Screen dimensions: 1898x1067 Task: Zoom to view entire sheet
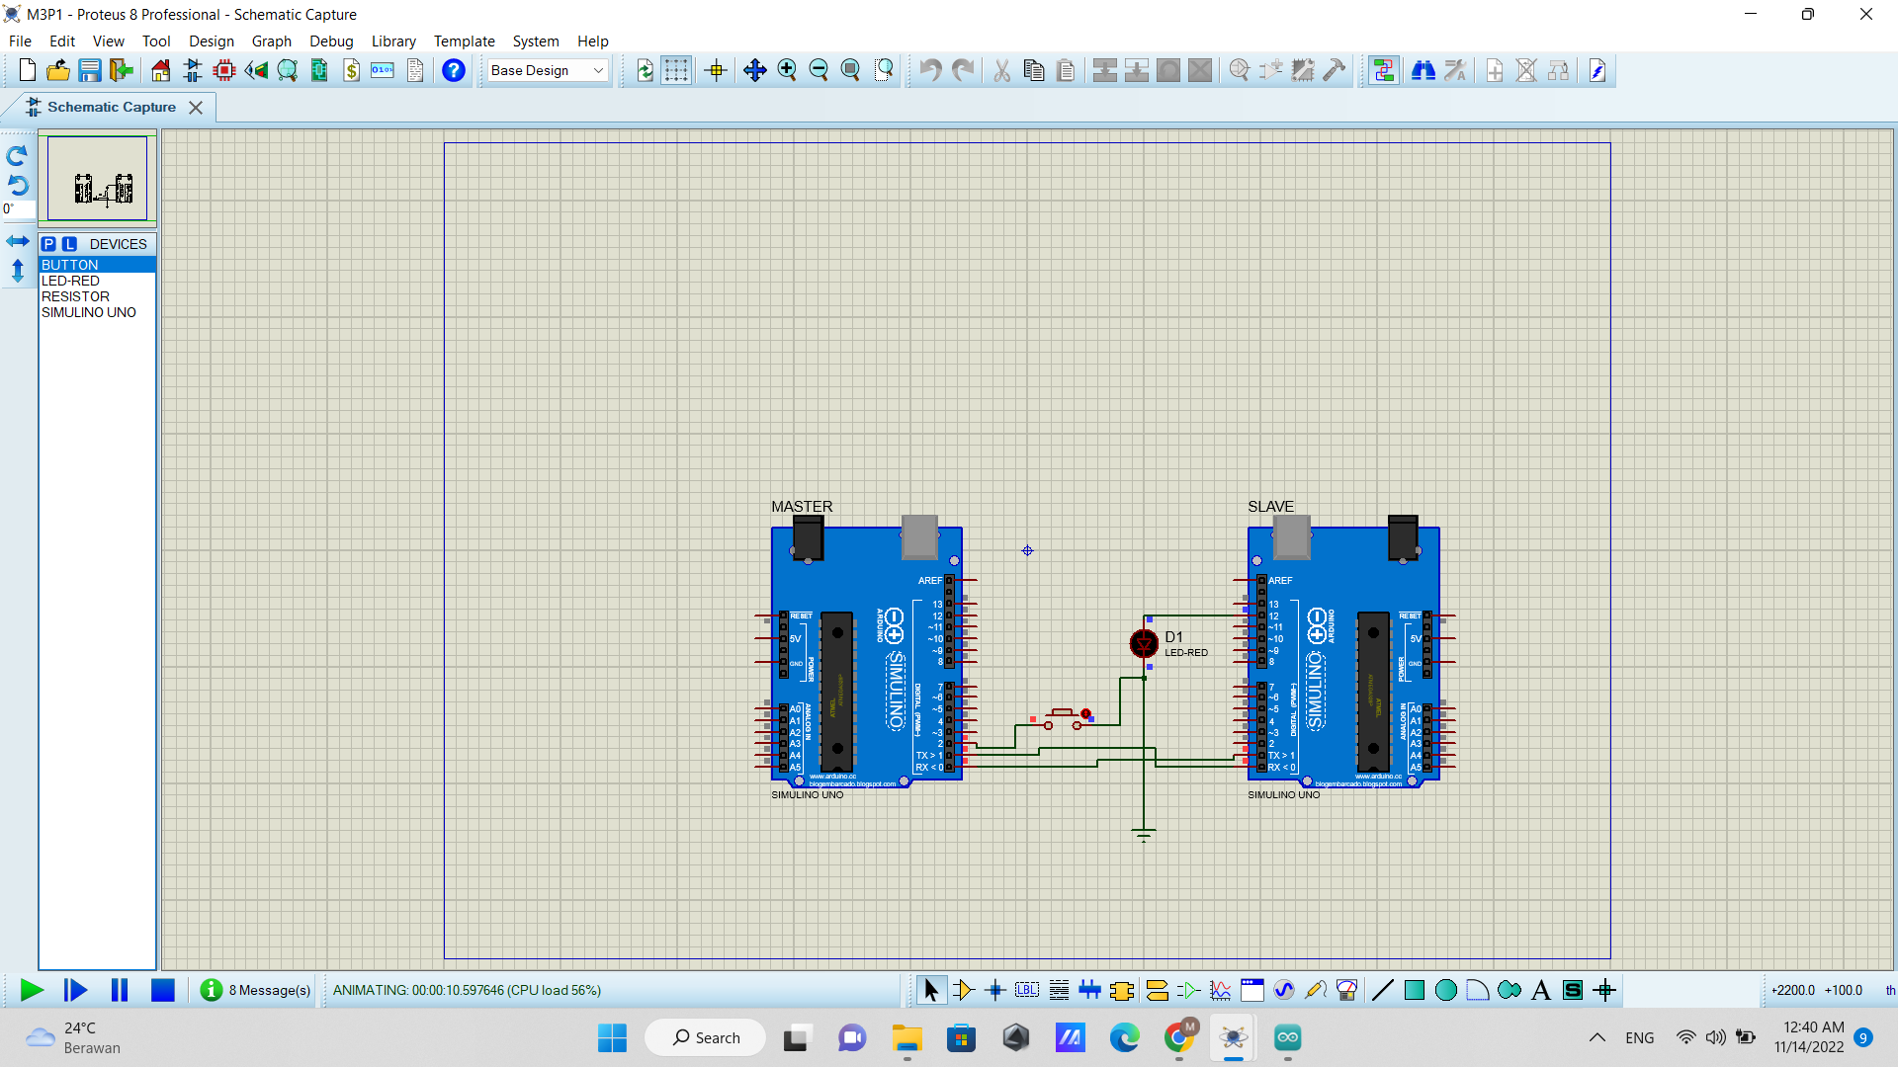coord(850,70)
